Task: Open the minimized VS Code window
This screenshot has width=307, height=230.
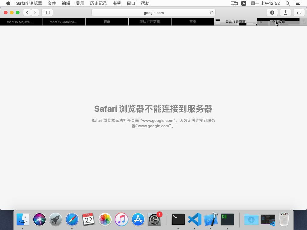Action: click(268, 220)
